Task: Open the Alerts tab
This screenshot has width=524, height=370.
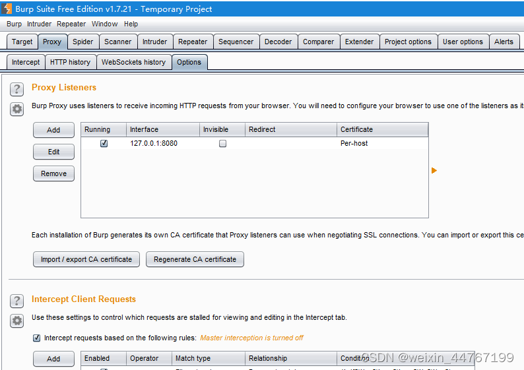Action: [x=504, y=42]
